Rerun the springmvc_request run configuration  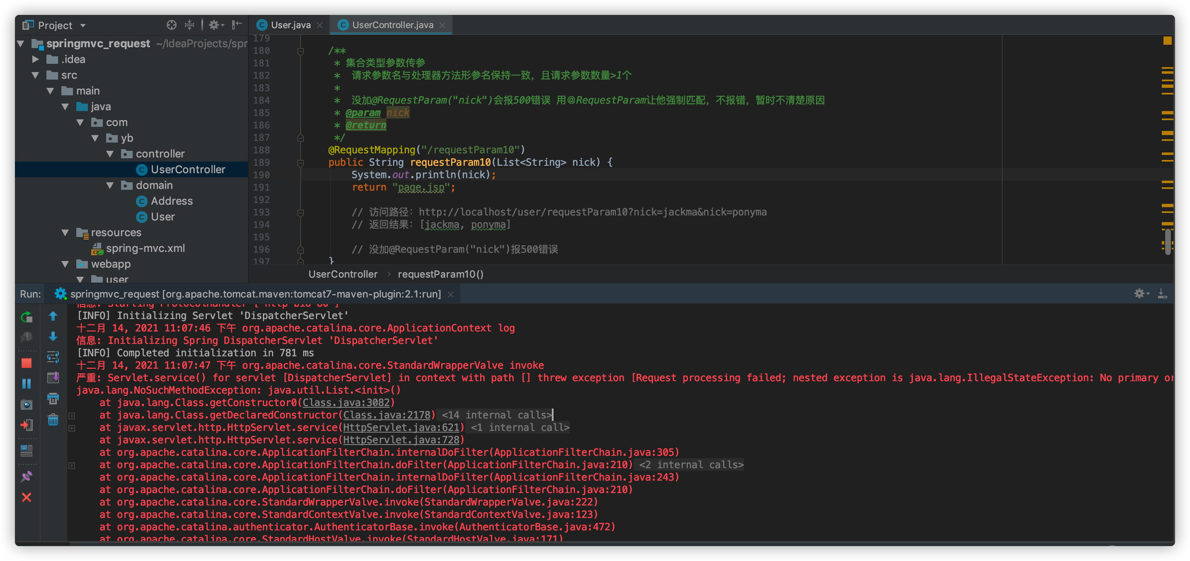[x=27, y=317]
